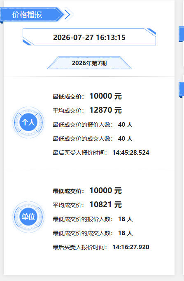Click the 2026年第7期 period label
184x281 pixels.
point(89,63)
